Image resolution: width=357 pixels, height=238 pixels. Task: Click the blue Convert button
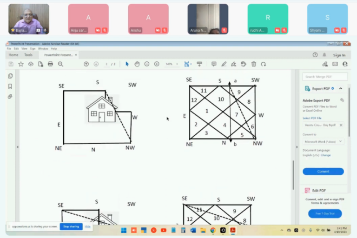point(323,171)
